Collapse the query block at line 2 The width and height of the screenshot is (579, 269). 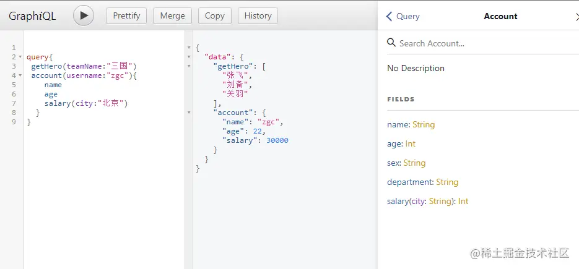pos(20,57)
